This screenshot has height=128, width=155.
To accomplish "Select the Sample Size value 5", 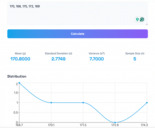I will click(x=135, y=59).
